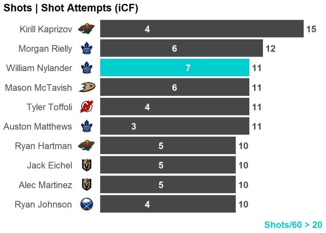Click Morgan Rielly's bar showing 6 shots
Image resolution: width=326 pixels, height=233 pixels.
tap(181, 48)
